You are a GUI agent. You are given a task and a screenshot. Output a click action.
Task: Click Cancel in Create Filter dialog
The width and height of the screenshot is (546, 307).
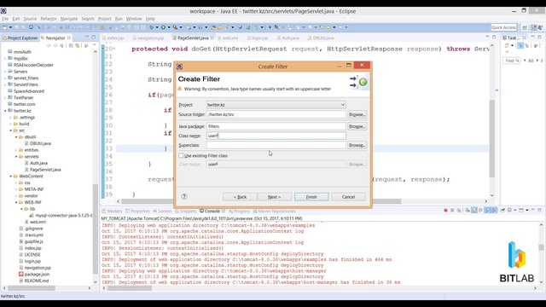pyautogui.click(x=348, y=197)
